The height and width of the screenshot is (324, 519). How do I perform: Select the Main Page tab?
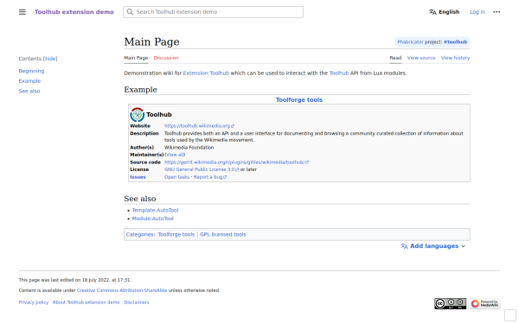[x=136, y=58]
